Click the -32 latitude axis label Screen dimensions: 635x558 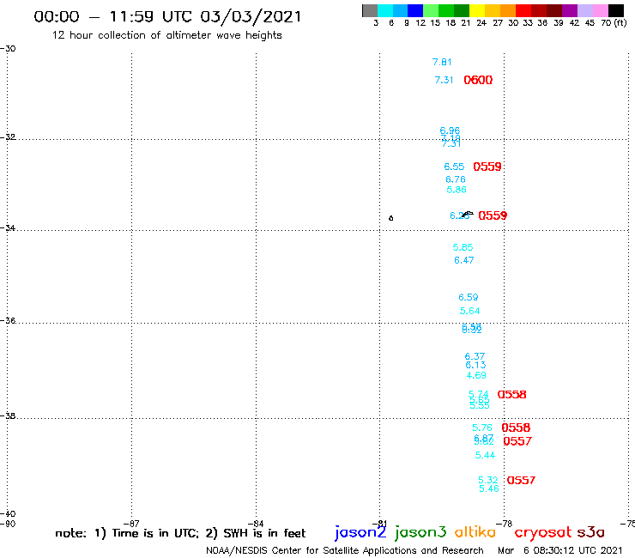(x=8, y=137)
